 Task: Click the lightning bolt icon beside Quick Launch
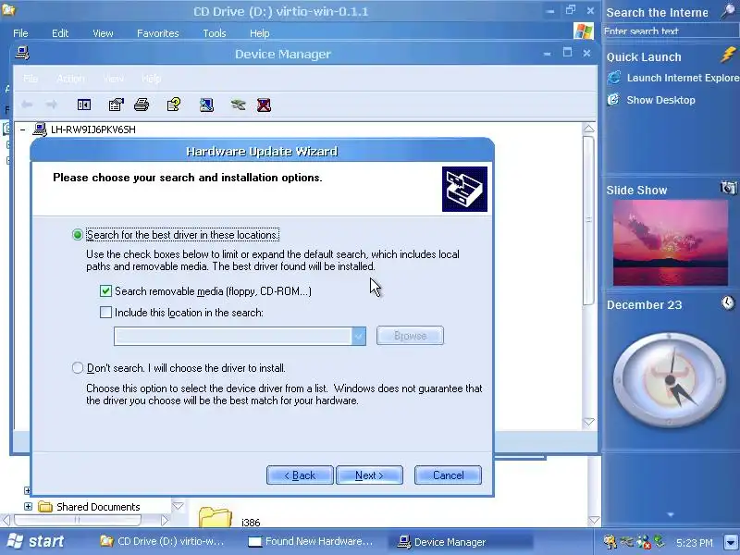(x=728, y=55)
